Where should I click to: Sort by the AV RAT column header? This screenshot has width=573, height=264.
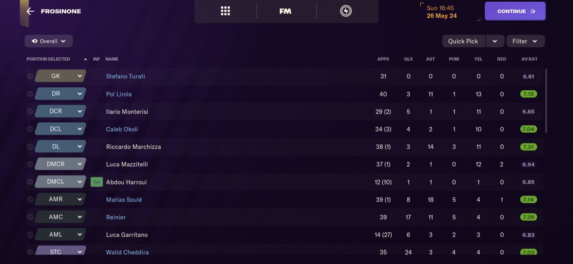529,59
